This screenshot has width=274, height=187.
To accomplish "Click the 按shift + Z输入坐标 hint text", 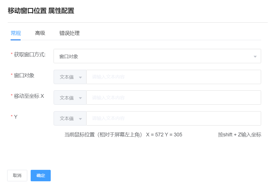I will tap(239, 135).
